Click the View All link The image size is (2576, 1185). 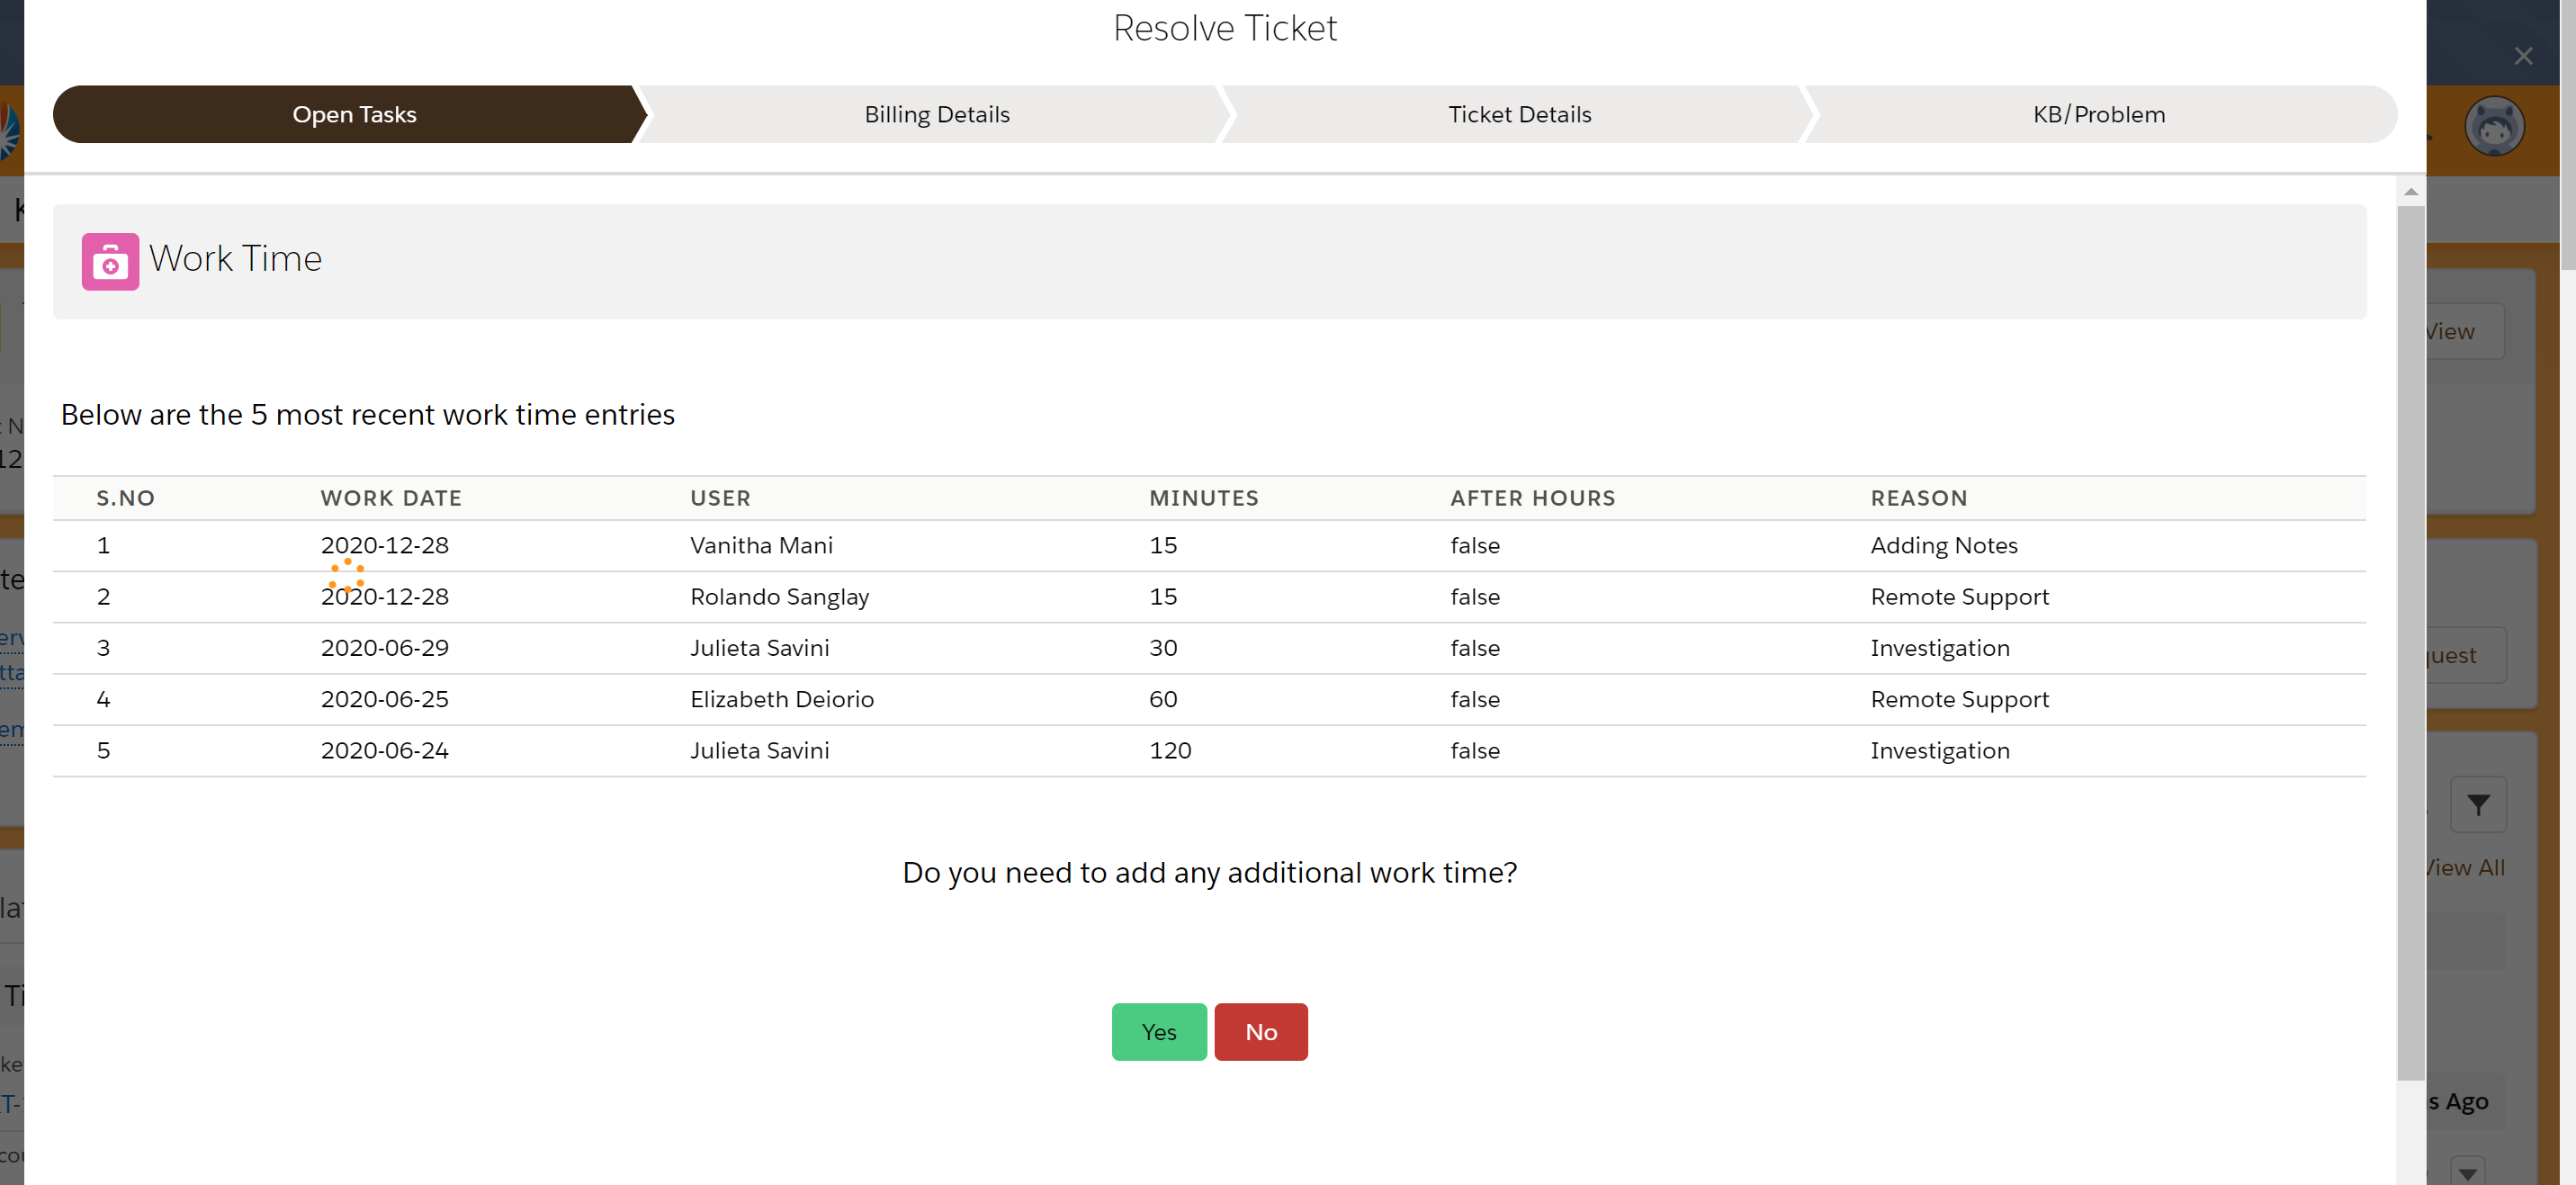[x=2465, y=868]
